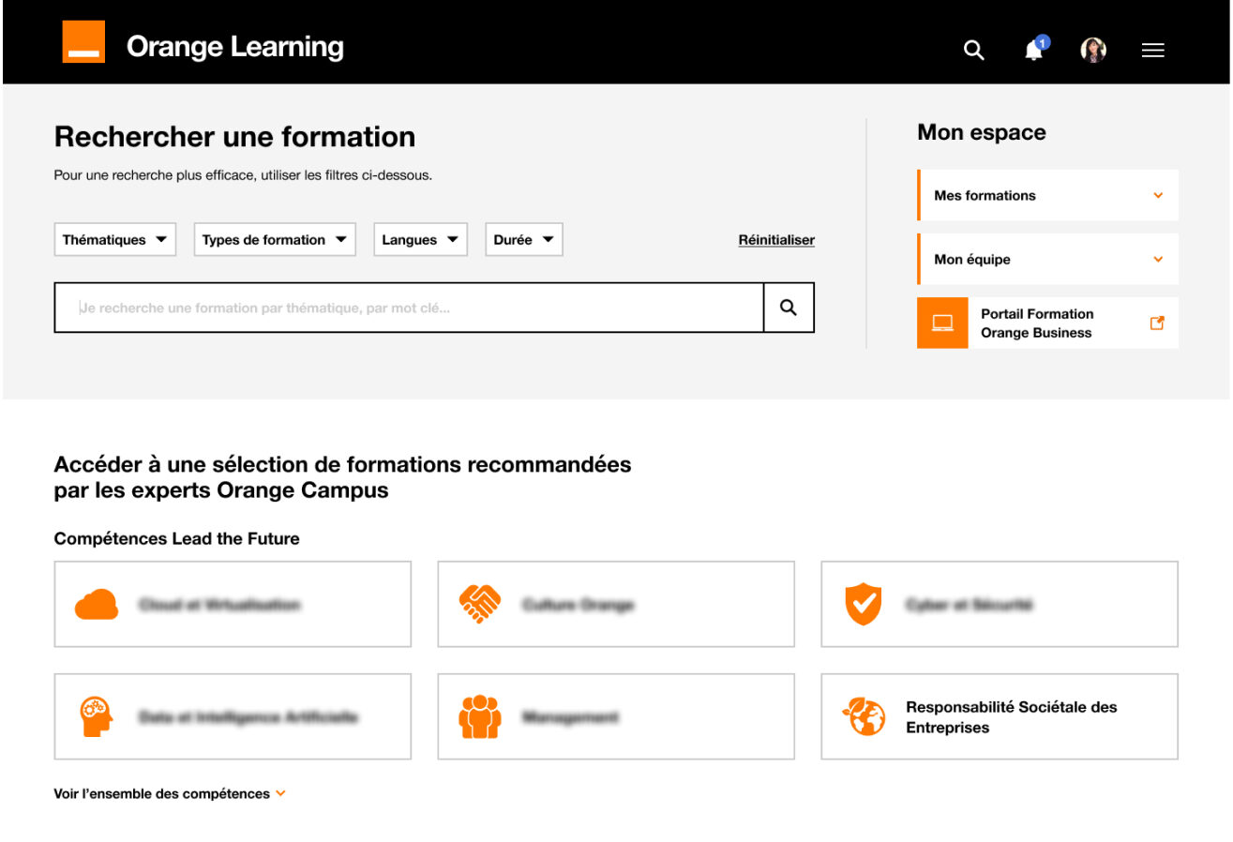This screenshot has width=1233, height=842.
Task: Click the search submit magnifier button
Action: (x=789, y=308)
